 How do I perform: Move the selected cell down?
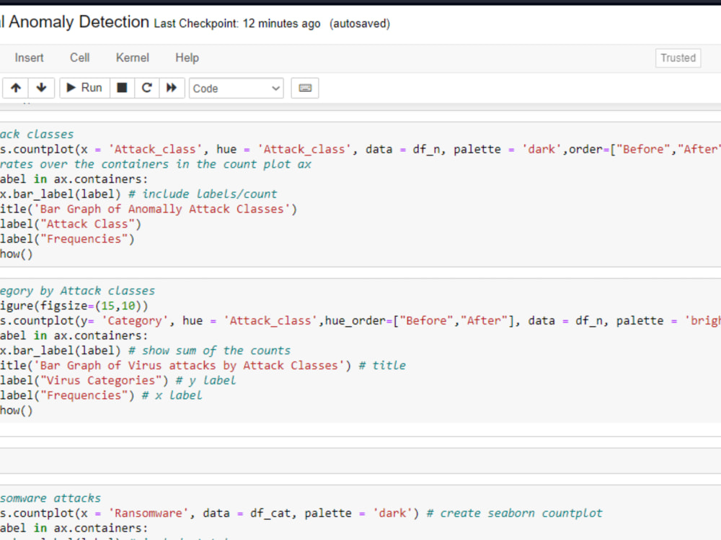coord(41,87)
